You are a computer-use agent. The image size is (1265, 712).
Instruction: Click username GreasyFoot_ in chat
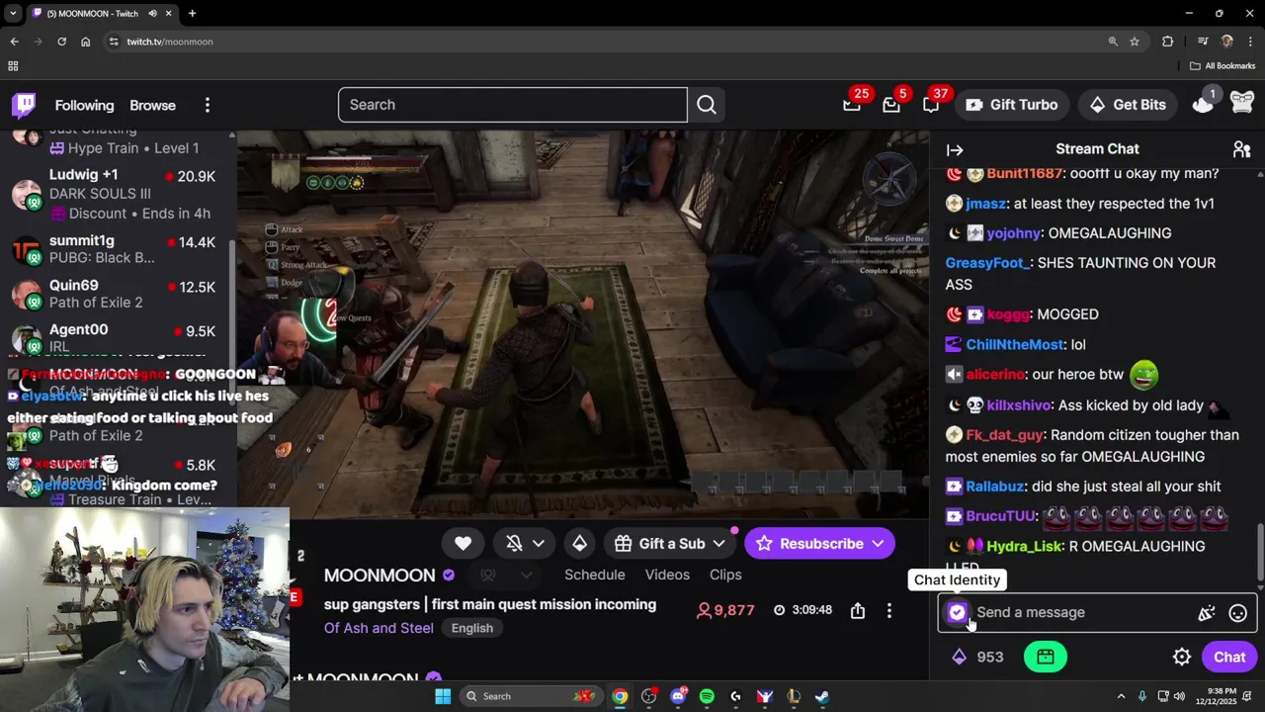click(988, 263)
